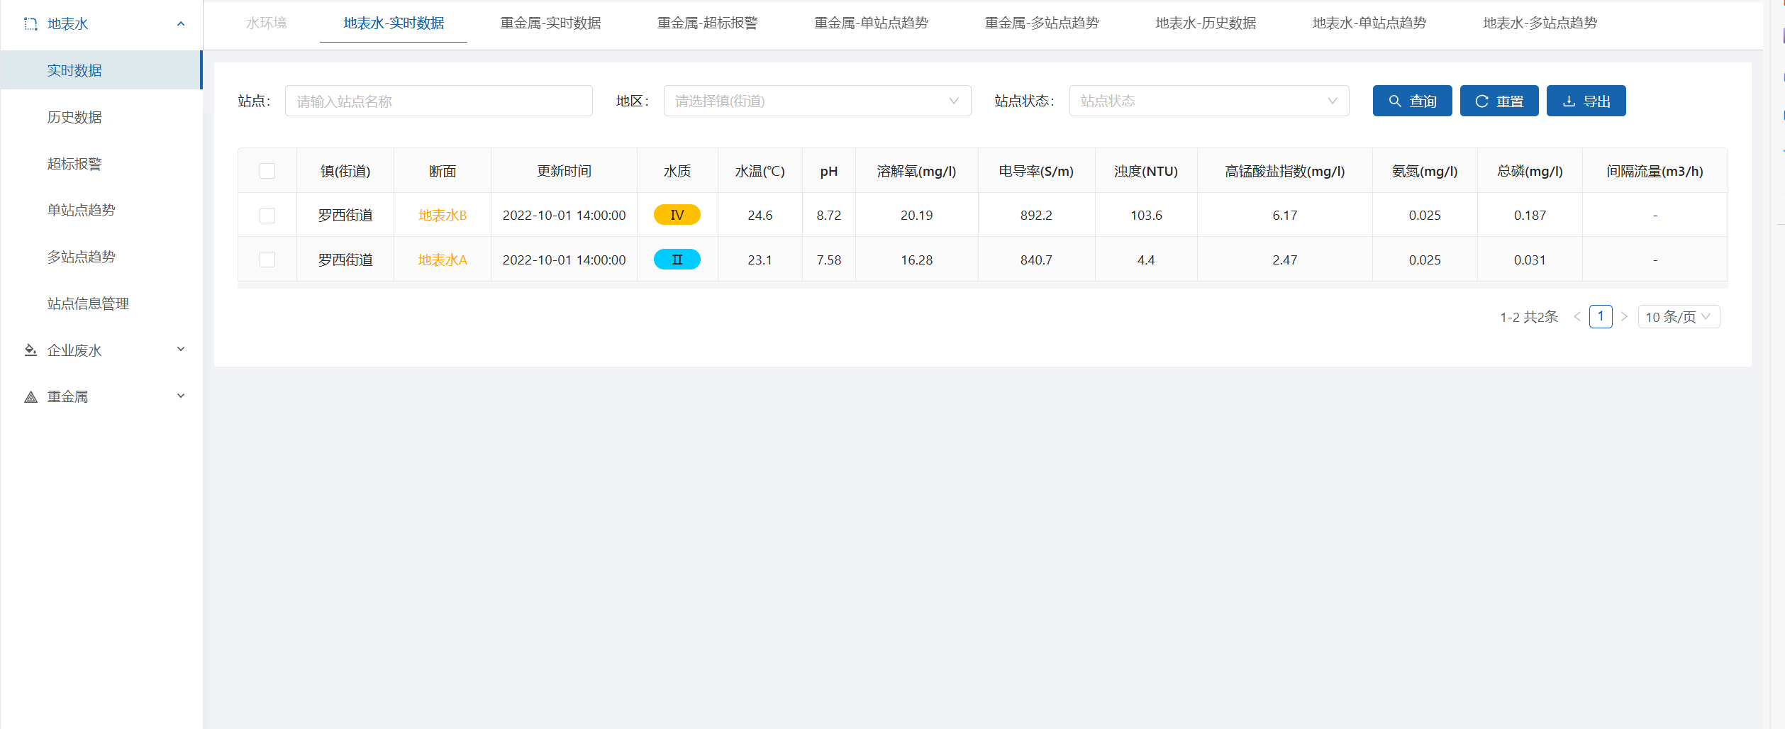Check the row checkbox for 地表水A
The image size is (1785, 729).
pyautogui.click(x=267, y=260)
